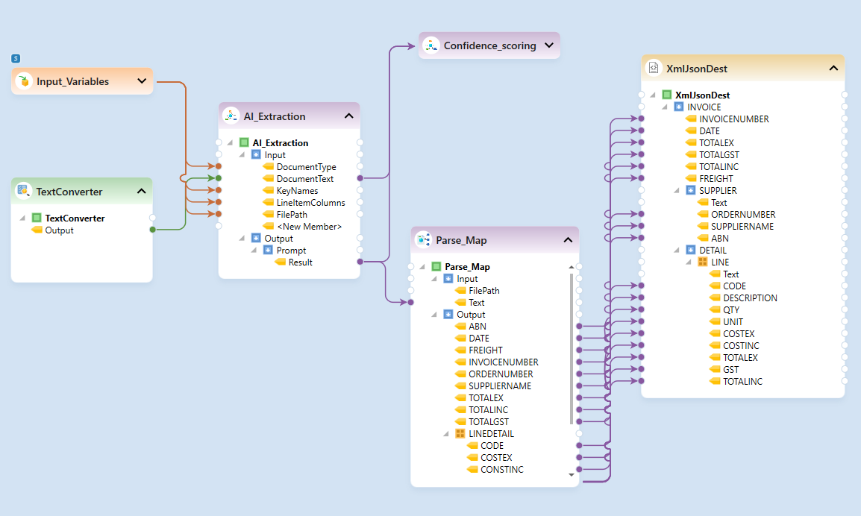Select the FREIGHT output in Parse_Map
The height and width of the screenshot is (516, 861).
(x=486, y=350)
